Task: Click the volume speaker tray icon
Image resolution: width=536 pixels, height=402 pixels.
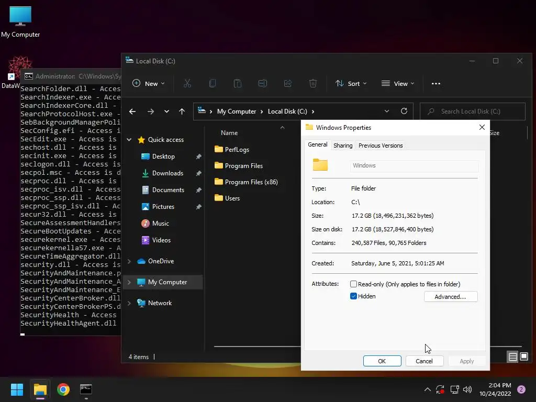Action: tap(467, 389)
